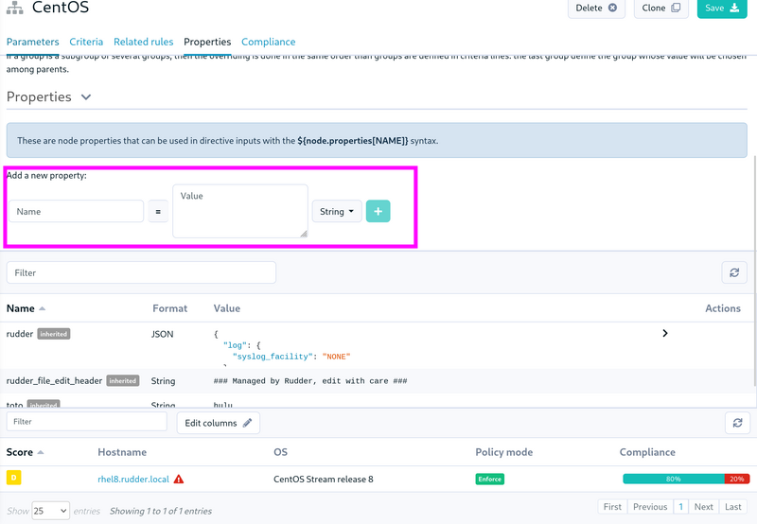Viewport: 757px width, 524px height.
Task: Click the properties Filter field
Action: coord(141,272)
